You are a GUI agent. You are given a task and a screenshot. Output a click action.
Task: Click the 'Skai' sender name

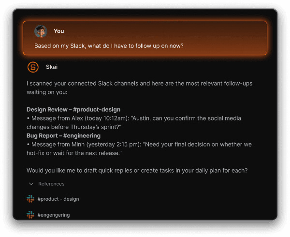pos(52,67)
